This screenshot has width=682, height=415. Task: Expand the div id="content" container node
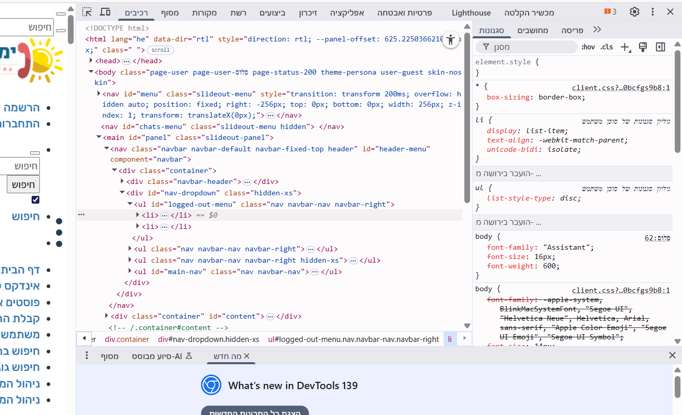107,316
